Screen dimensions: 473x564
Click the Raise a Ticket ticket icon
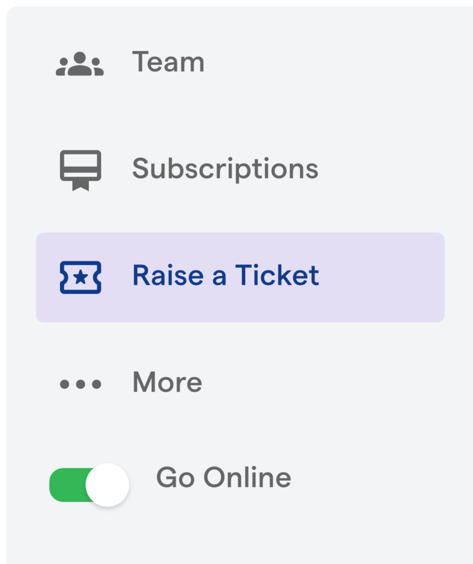(80, 277)
